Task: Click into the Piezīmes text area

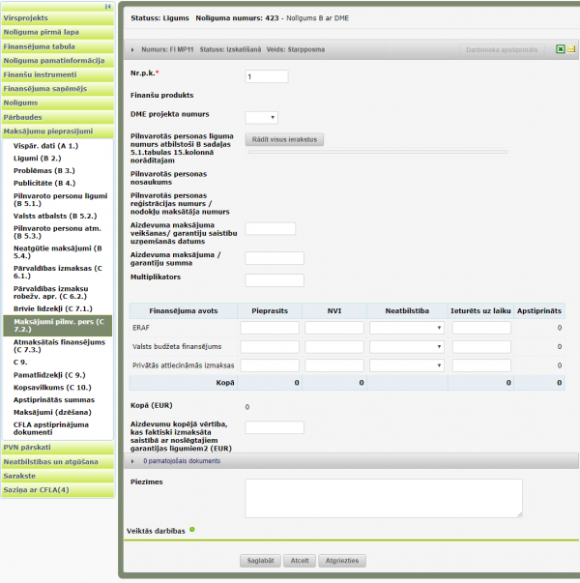Action: coord(383,498)
